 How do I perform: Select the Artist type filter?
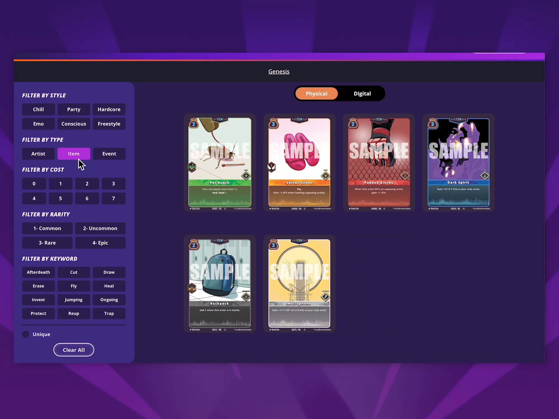pyautogui.click(x=38, y=154)
